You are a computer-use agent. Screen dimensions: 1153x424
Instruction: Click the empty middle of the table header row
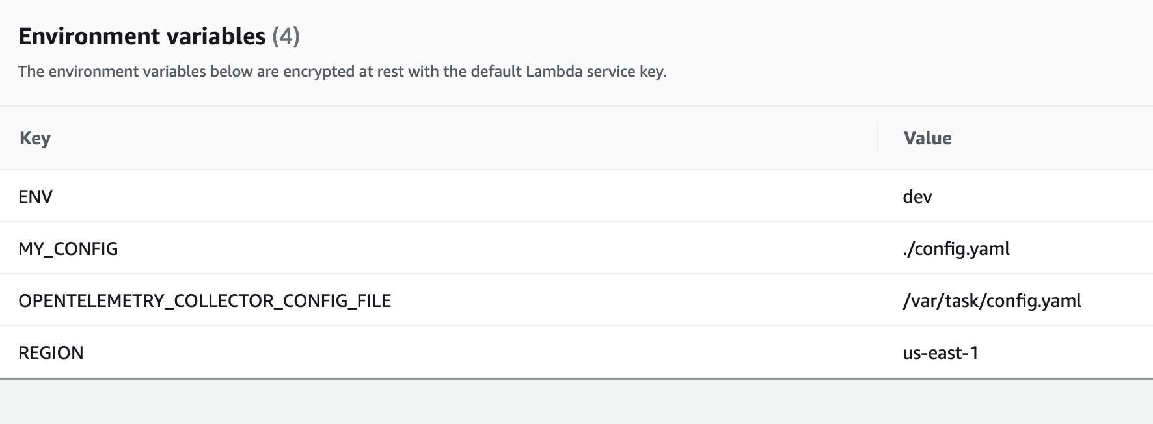455,138
